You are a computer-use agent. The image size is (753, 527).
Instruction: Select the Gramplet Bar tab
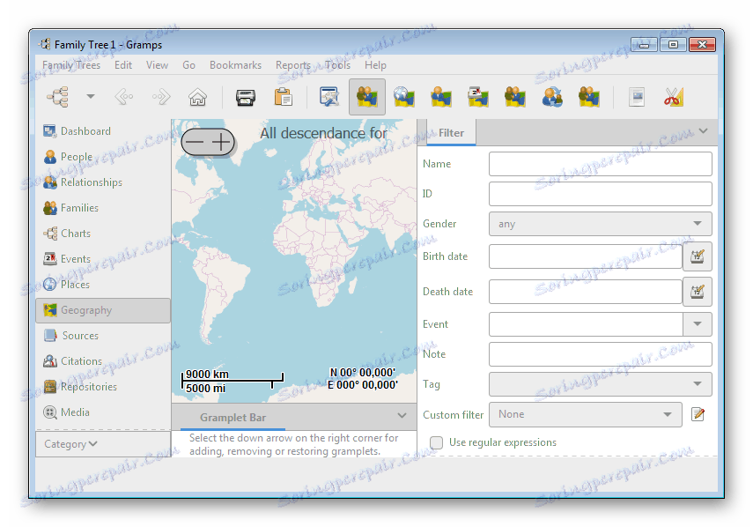click(x=233, y=418)
